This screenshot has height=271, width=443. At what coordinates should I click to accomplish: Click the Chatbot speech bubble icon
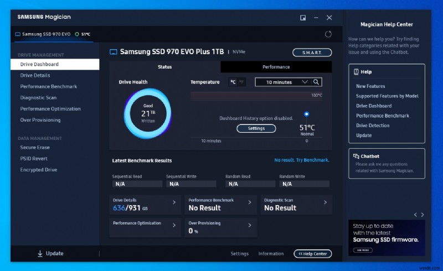click(356, 156)
